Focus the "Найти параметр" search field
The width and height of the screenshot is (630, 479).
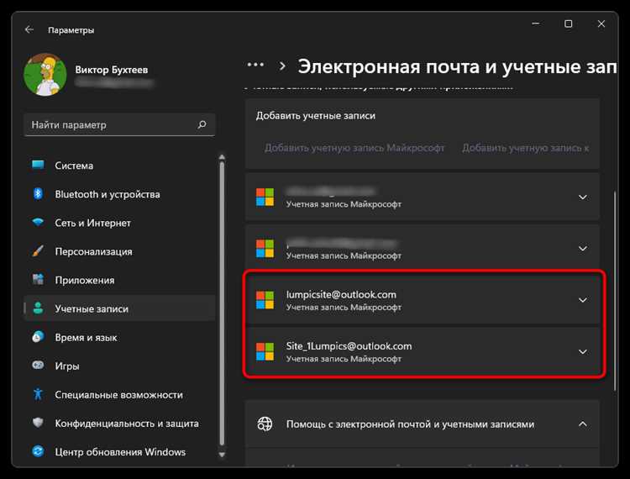click(119, 124)
